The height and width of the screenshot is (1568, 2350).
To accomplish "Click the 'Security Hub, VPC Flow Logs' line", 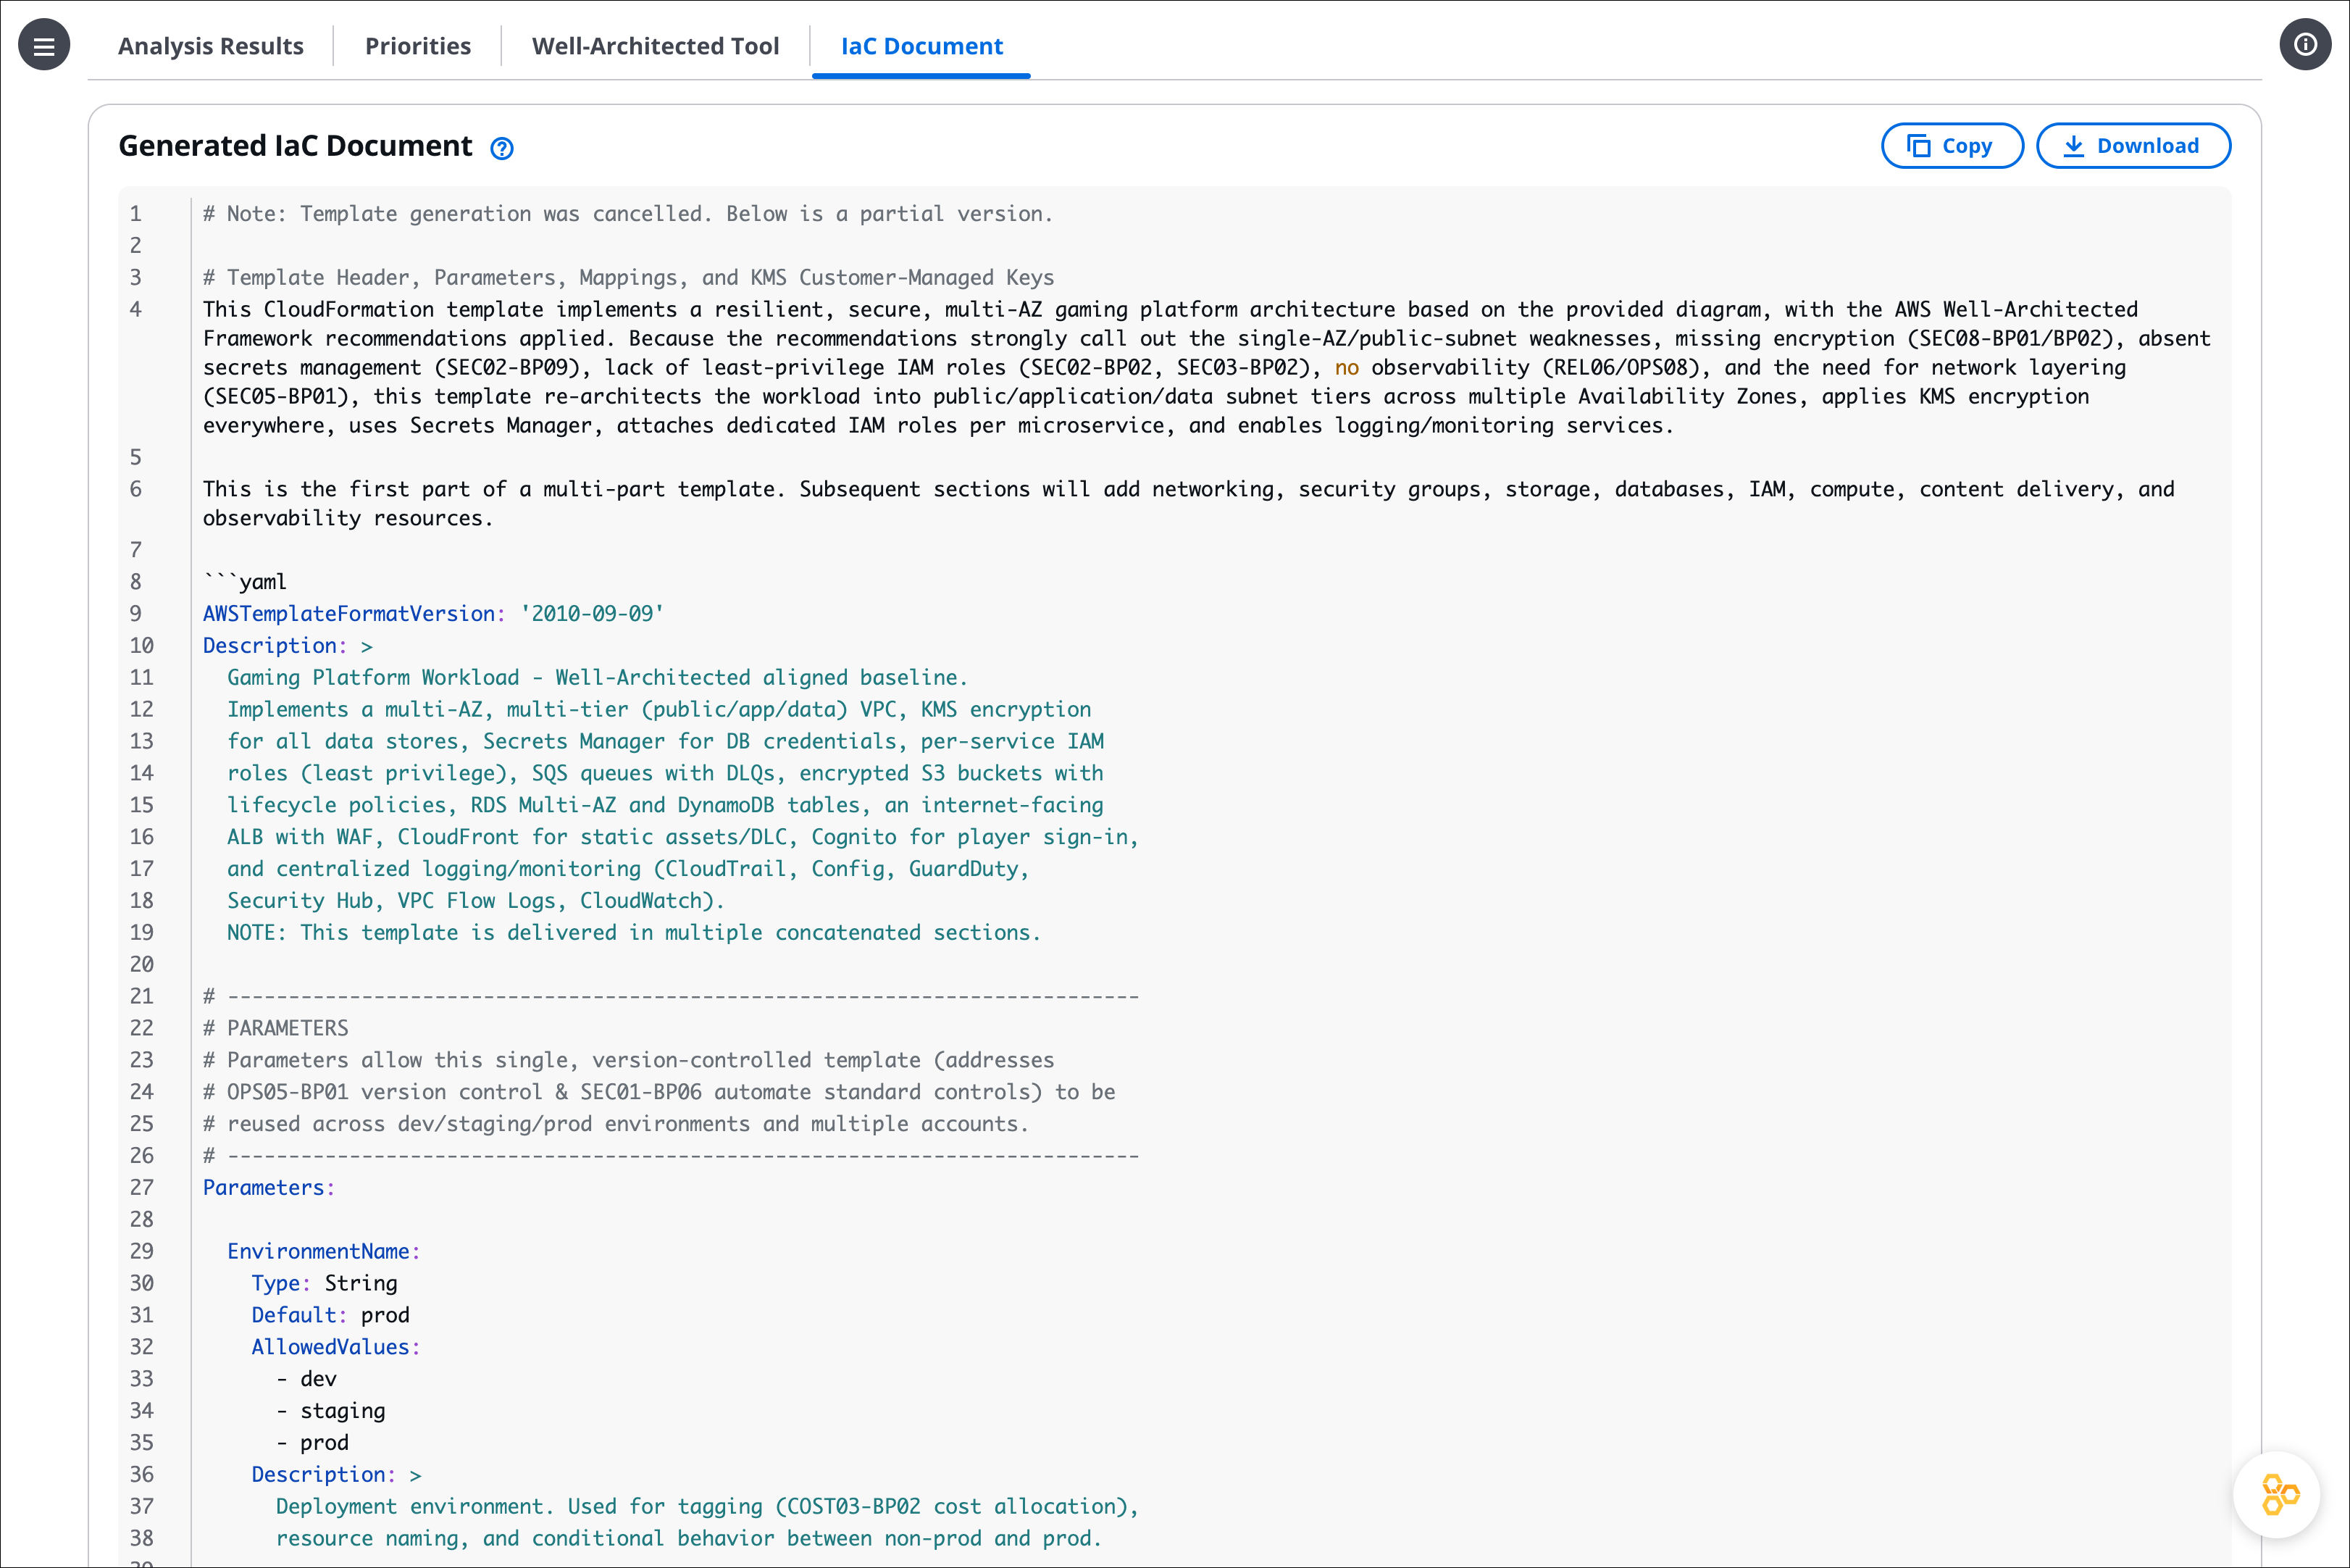I will click(x=476, y=901).
